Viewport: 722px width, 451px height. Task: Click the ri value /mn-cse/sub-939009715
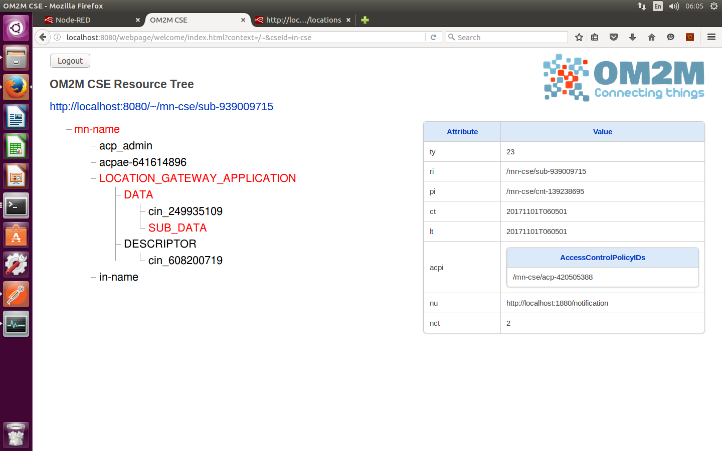[x=546, y=171]
